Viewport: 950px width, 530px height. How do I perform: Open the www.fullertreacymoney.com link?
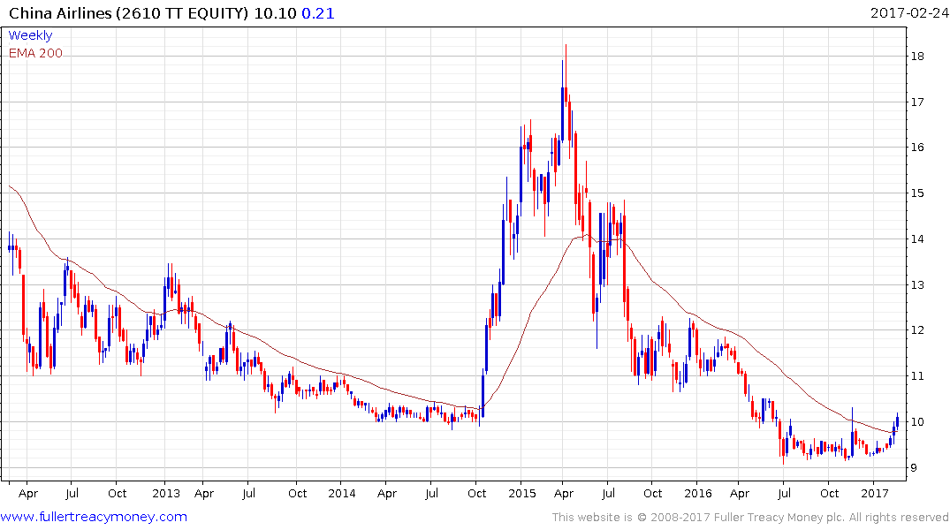94,517
